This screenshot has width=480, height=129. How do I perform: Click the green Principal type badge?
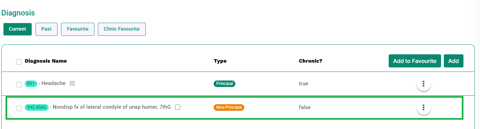point(224,84)
